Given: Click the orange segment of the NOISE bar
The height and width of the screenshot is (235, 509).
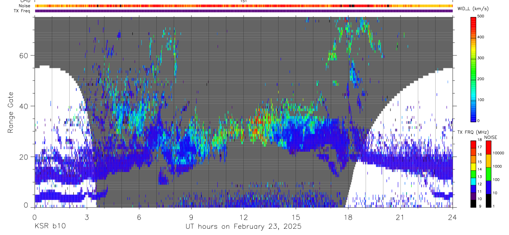Looking at the screenshot, I should pos(488,160).
